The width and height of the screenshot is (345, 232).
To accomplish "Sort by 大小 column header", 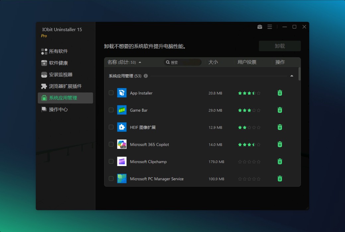I will point(213,62).
